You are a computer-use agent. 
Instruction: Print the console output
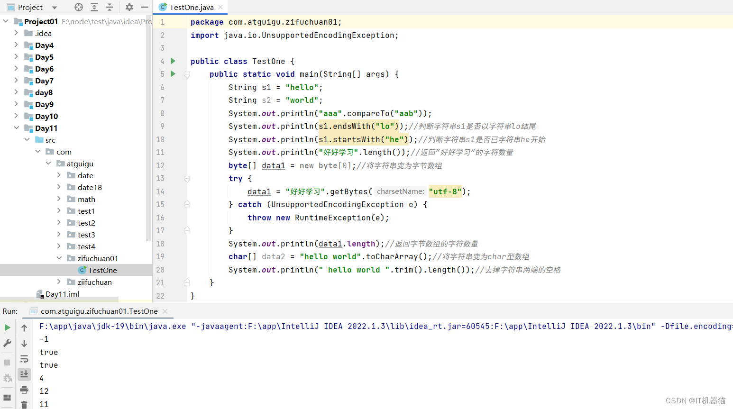coord(24,390)
